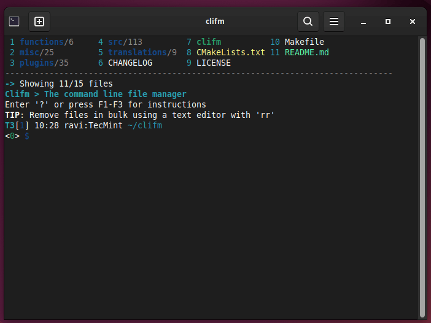Click the functions directory entry
The image size is (431, 323).
click(x=42, y=42)
